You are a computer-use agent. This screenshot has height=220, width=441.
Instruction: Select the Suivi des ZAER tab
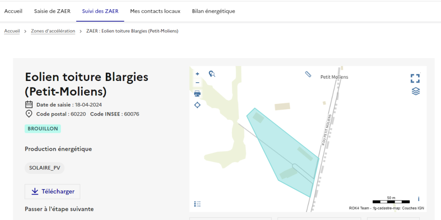[100, 11]
